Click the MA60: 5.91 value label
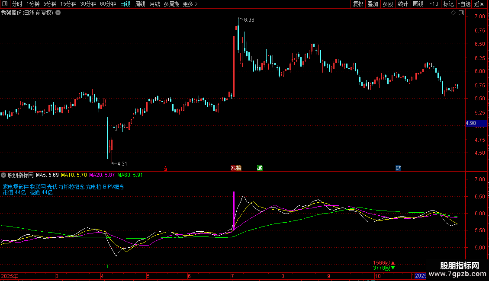The width and height of the screenshot is (489, 281). [130, 175]
